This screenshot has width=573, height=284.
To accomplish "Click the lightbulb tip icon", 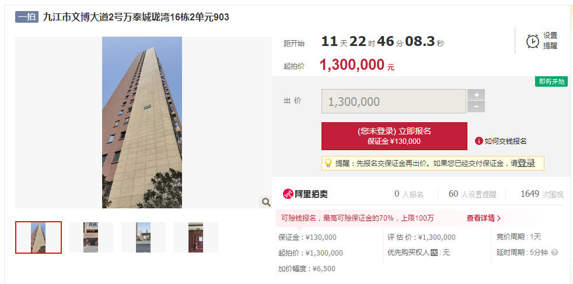I will (328, 163).
